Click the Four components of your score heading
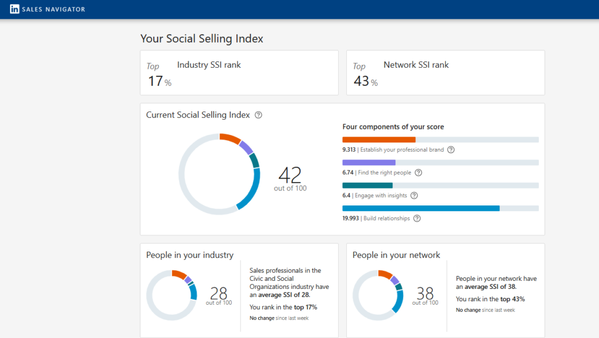Screen dimensions: 599x338 tap(393, 127)
